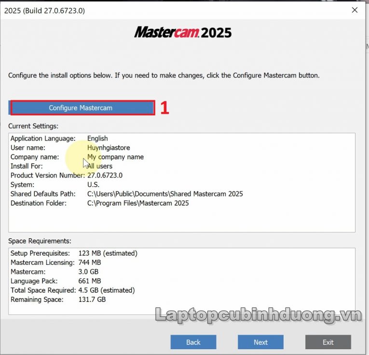Click the user name Huynhgiastore

click(109, 148)
